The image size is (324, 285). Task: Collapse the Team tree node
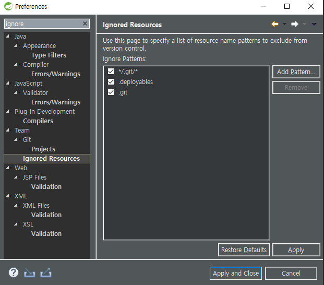(7, 130)
